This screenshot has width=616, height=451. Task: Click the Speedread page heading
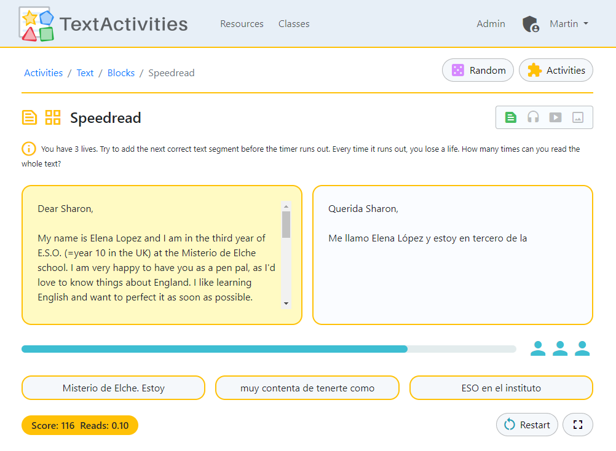point(105,118)
